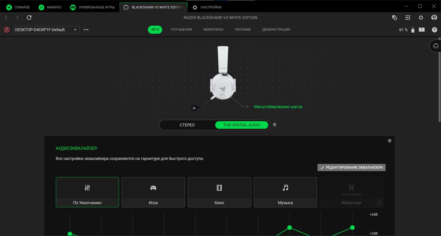Open the feedback help bubble icon
Screen dimensions: 441x236
click(x=434, y=18)
